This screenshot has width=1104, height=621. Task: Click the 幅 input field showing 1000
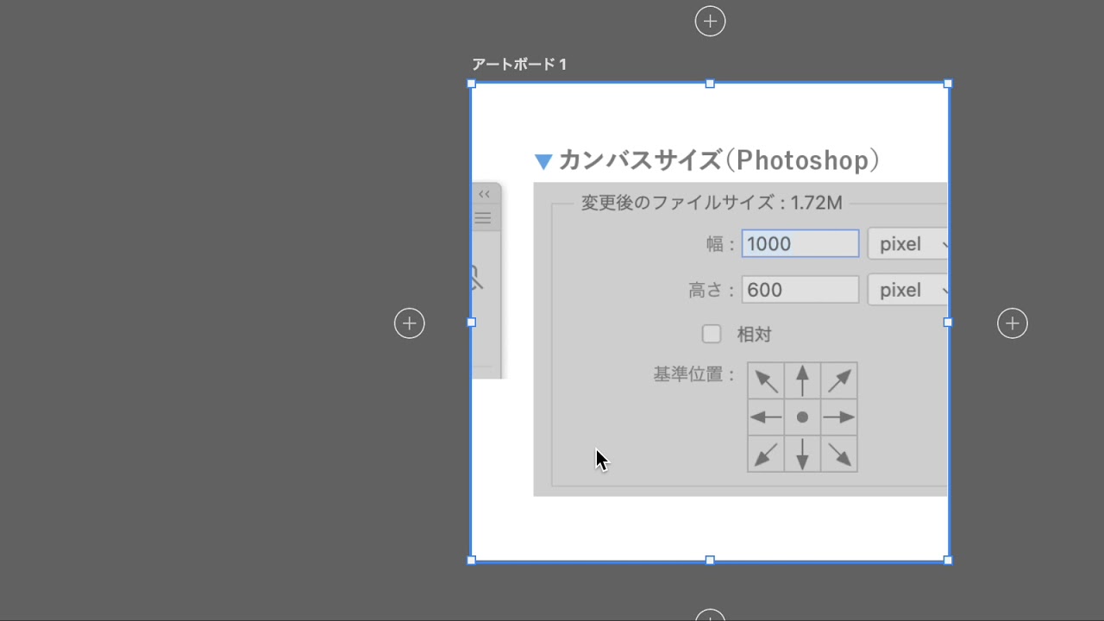[800, 244]
